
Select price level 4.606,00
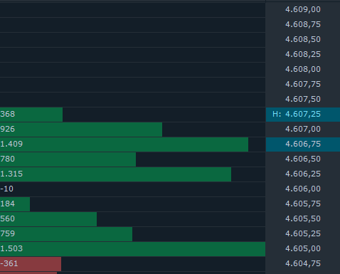click(303, 189)
